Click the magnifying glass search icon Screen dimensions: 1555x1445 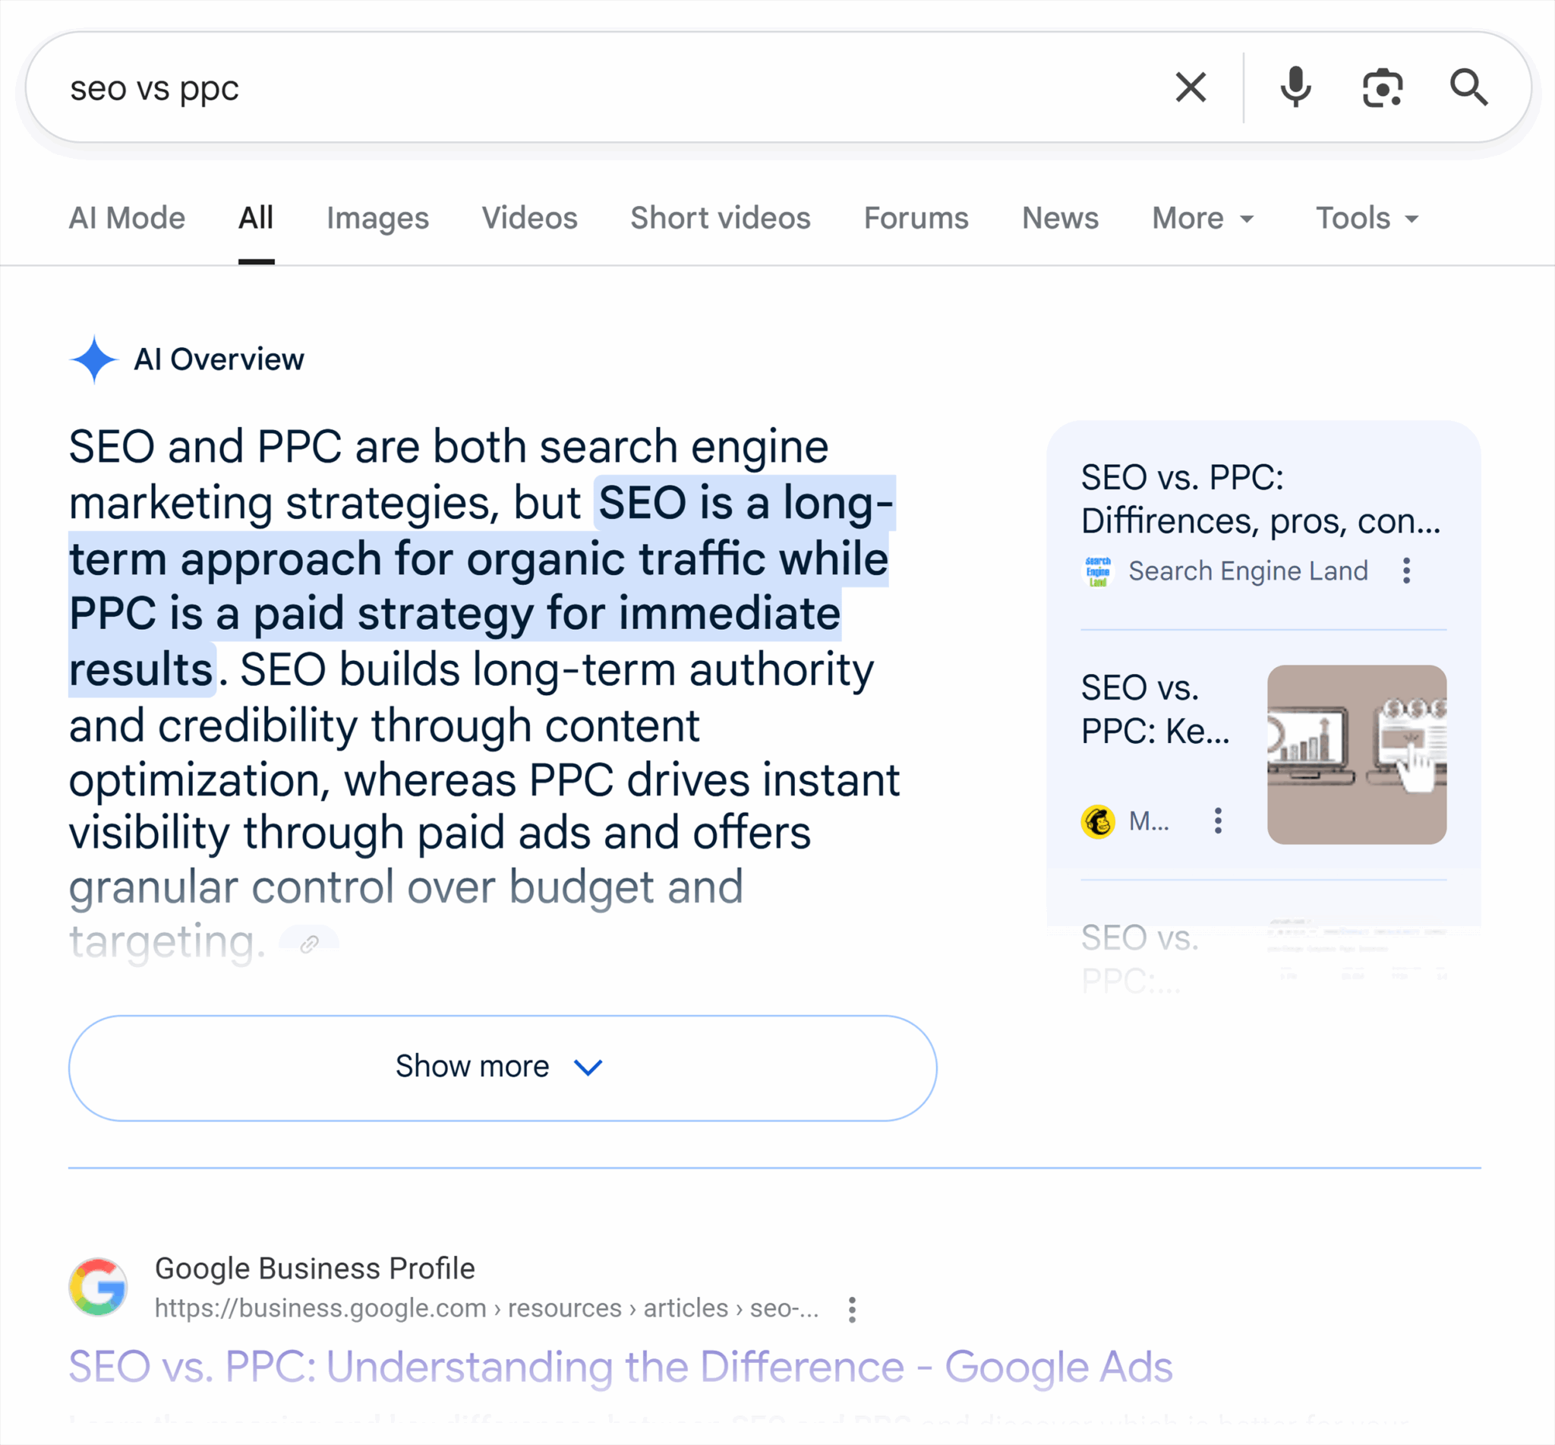pyautogui.click(x=1468, y=87)
